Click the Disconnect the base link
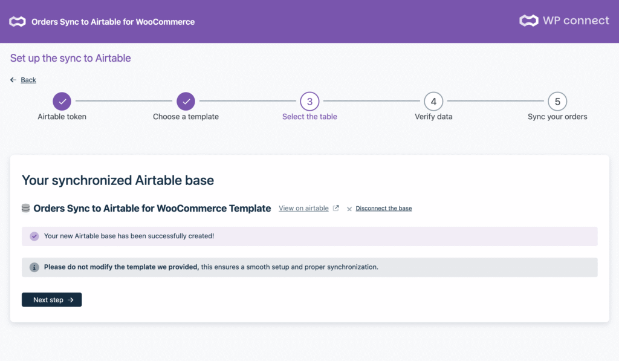The width and height of the screenshot is (619, 361). pos(383,209)
